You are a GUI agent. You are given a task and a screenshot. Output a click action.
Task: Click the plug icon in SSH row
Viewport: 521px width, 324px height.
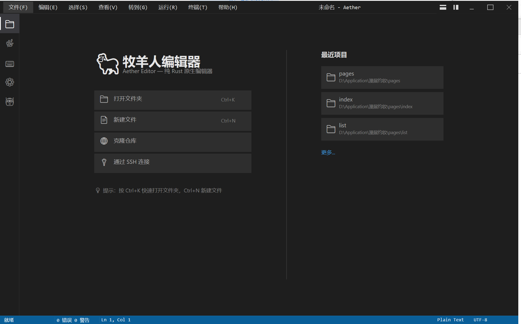104,162
